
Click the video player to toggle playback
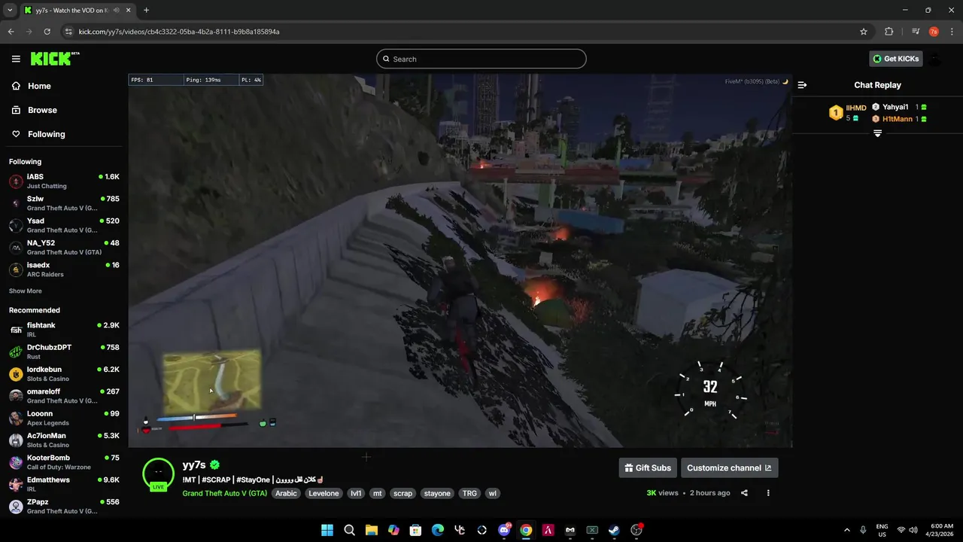(460, 260)
